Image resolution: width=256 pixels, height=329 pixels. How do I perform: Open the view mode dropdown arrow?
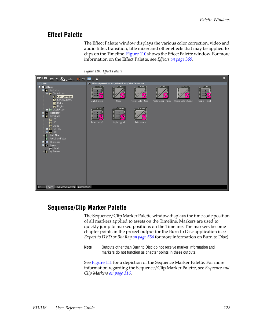point(93,80)
